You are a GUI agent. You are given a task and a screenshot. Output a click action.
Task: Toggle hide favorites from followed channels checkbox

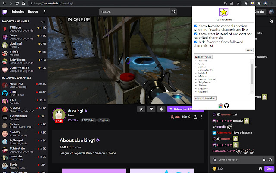196,42
